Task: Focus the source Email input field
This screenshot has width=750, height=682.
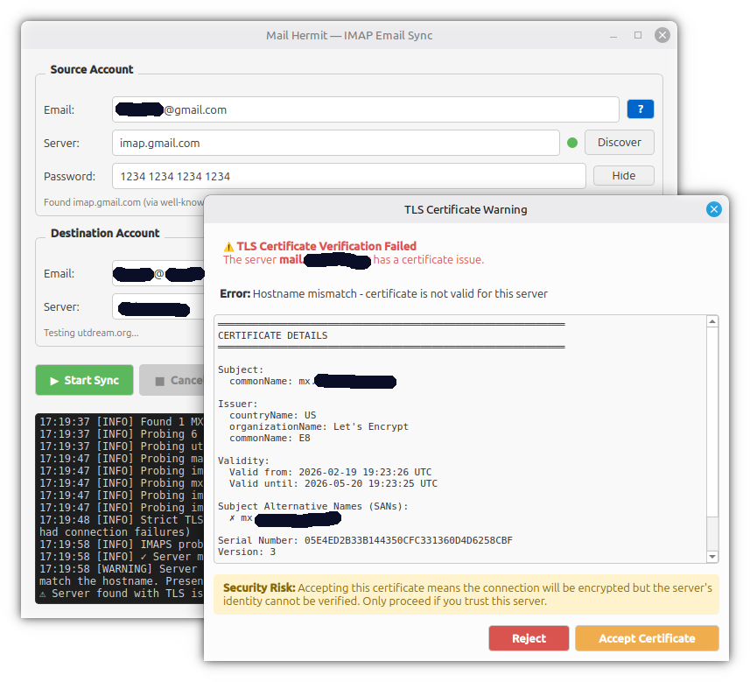Action: tap(366, 109)
